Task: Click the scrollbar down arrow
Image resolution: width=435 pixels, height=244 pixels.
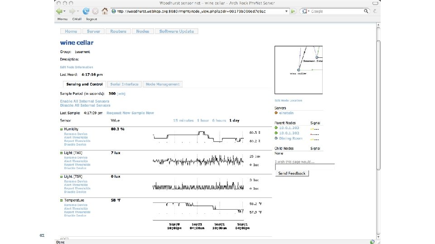Action: click(378, 237)
